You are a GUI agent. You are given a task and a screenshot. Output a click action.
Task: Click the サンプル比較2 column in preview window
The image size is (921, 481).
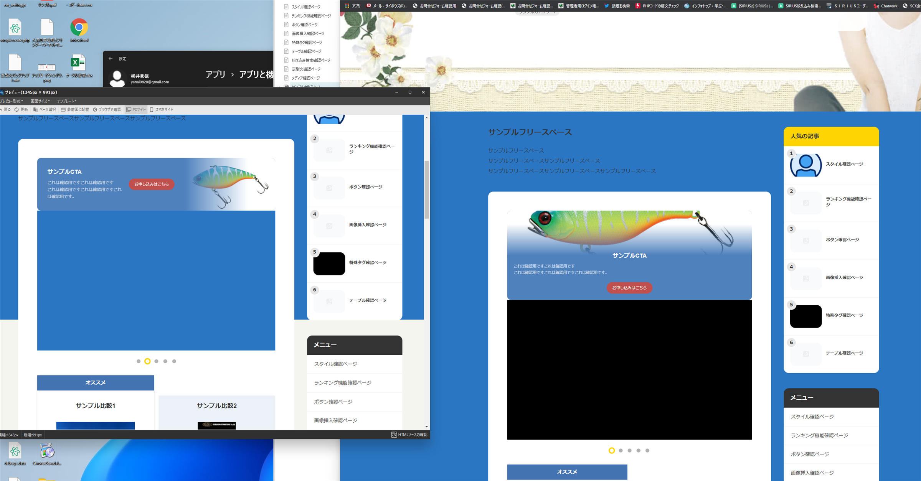217,412
